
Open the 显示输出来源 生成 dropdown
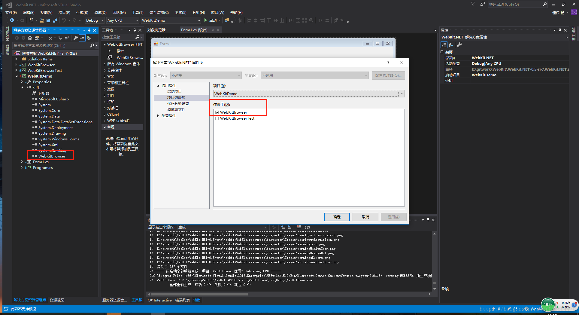(223, 227)
